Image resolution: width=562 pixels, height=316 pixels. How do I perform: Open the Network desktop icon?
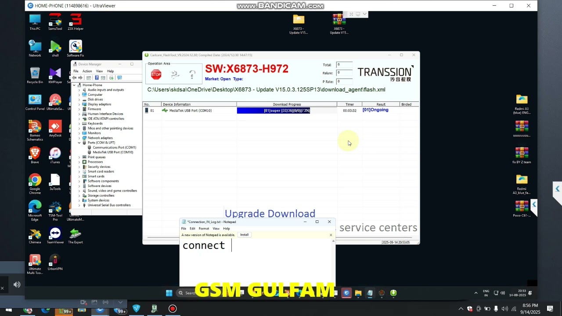(x=35, y=49)
